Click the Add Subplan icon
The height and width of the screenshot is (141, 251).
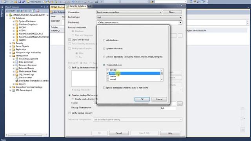52,12
